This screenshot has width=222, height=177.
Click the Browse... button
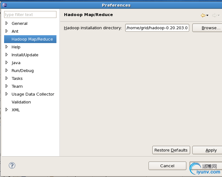(207, 28)
